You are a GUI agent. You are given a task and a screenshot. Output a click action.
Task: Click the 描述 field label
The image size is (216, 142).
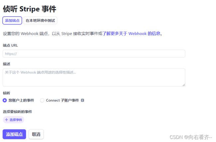6,64
